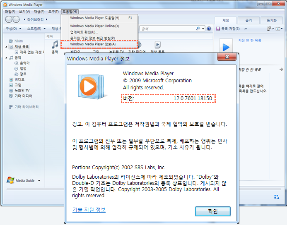The height and width of the screenshot is (225, 287).
Task: Open the 도구(T) menu
Action: (53, 12)
